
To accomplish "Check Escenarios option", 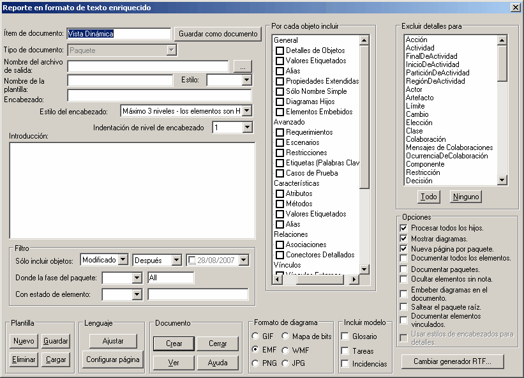I will [x=280, y=143].
